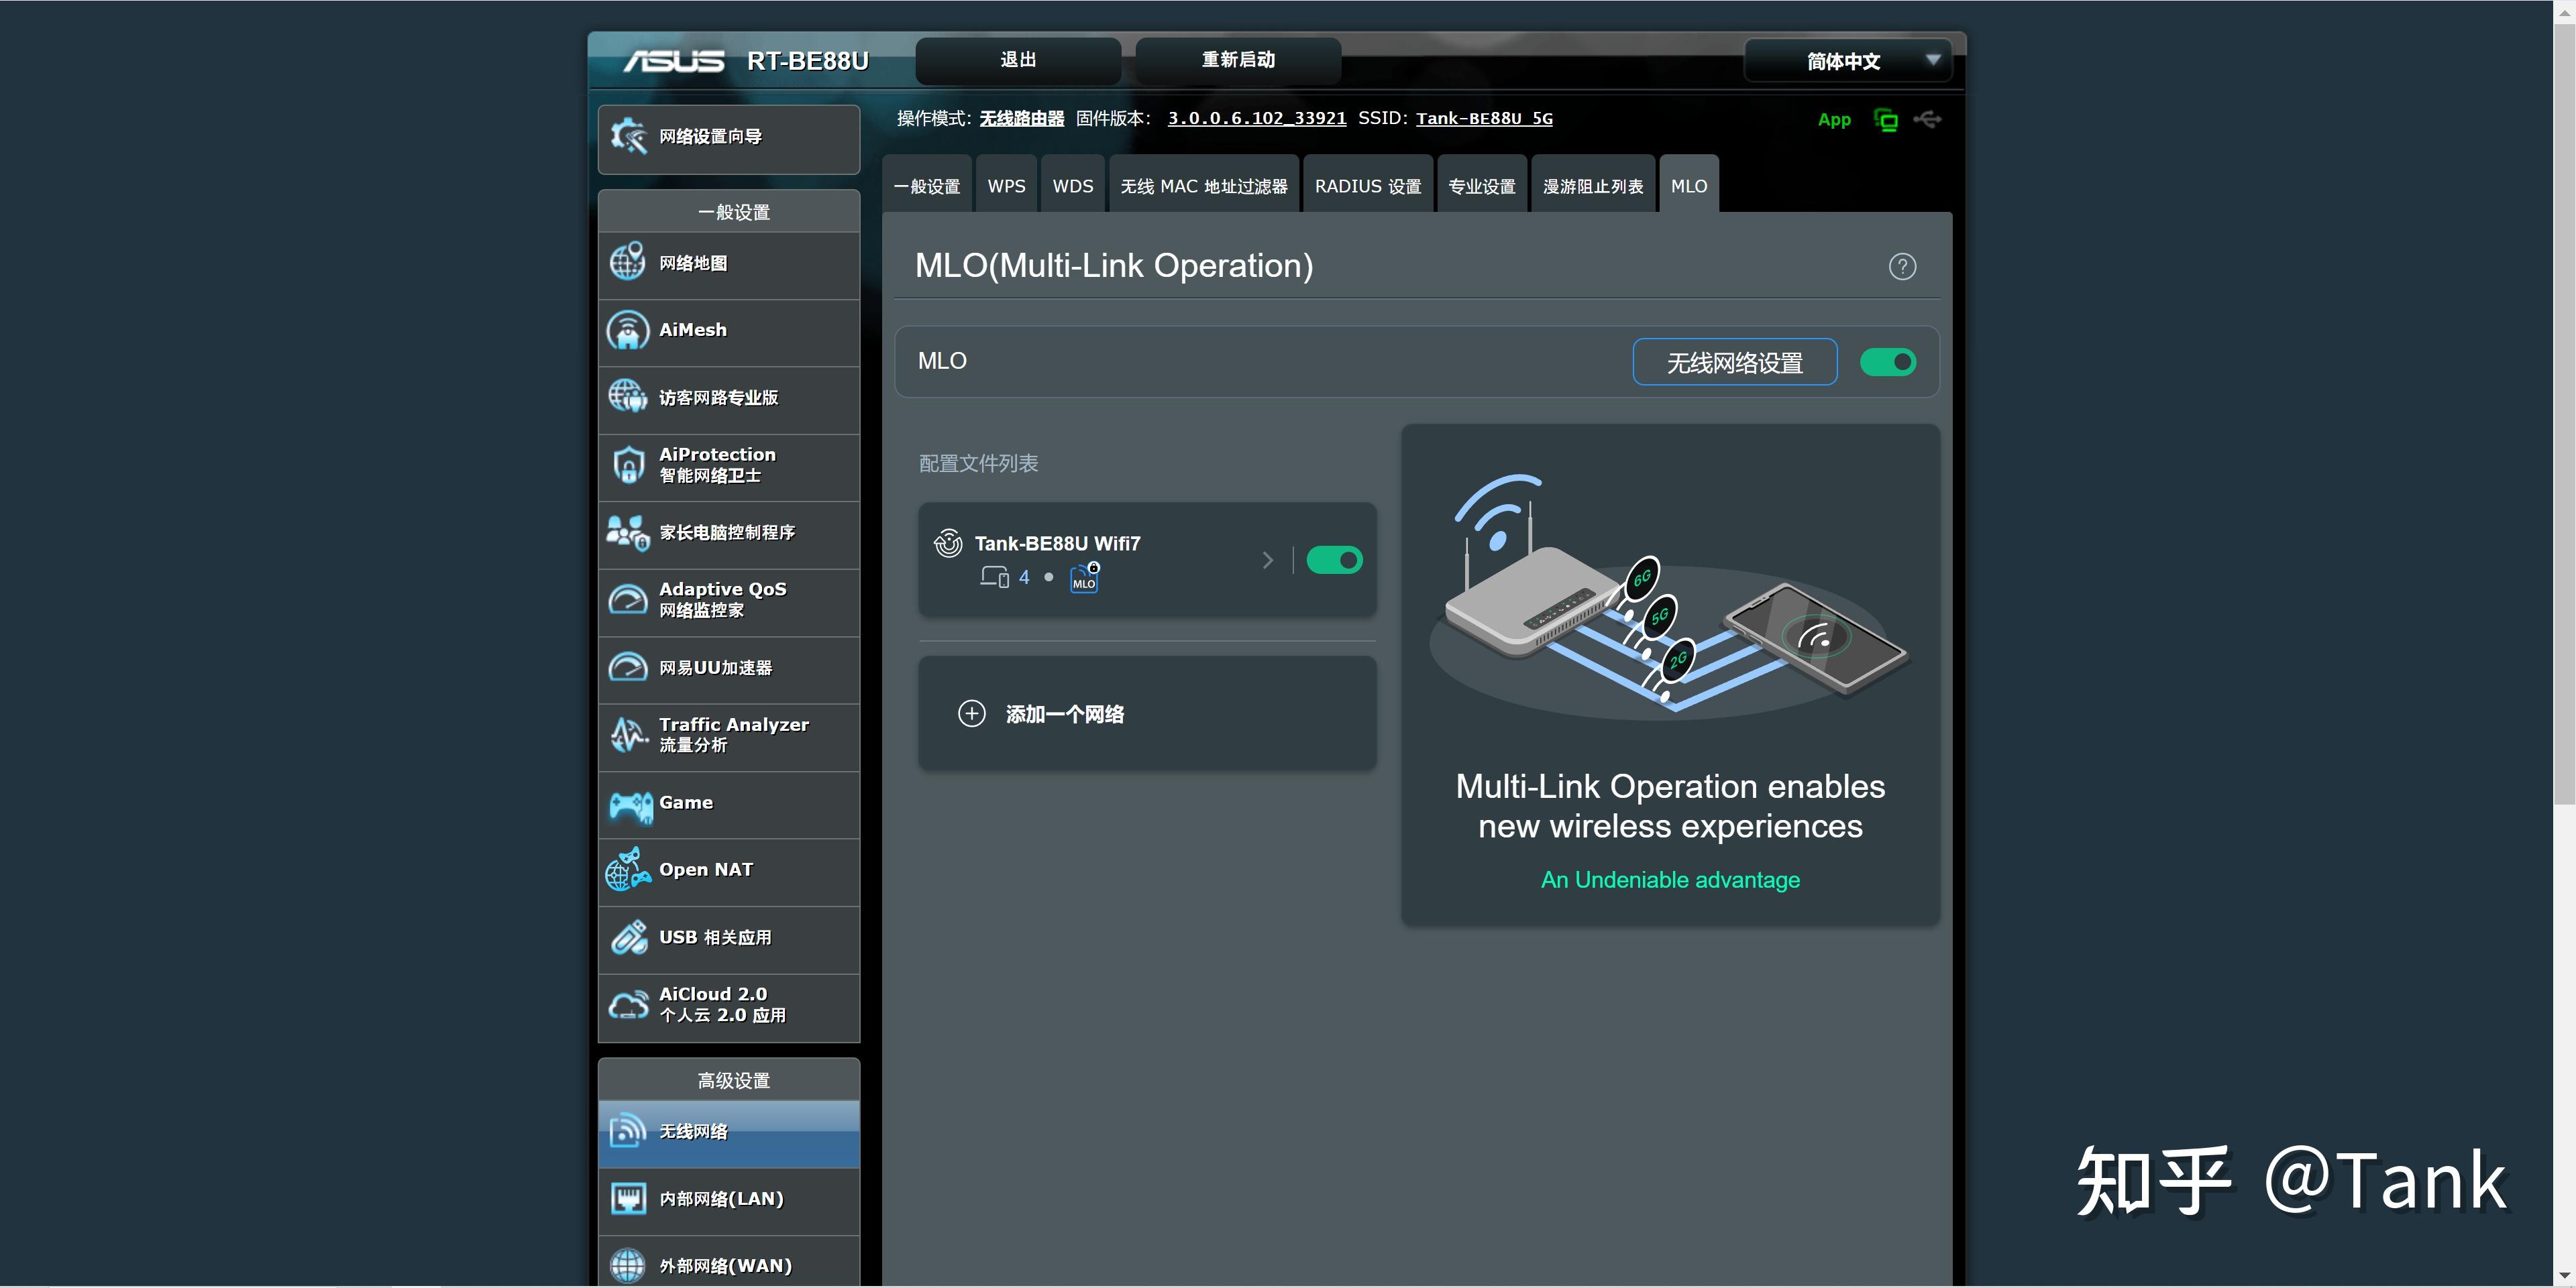Disable the Tank-BE88U Wifi7 profile toggle
The width and height of the screenshot is (2576, 1288).
click(x=1333, y=561)
